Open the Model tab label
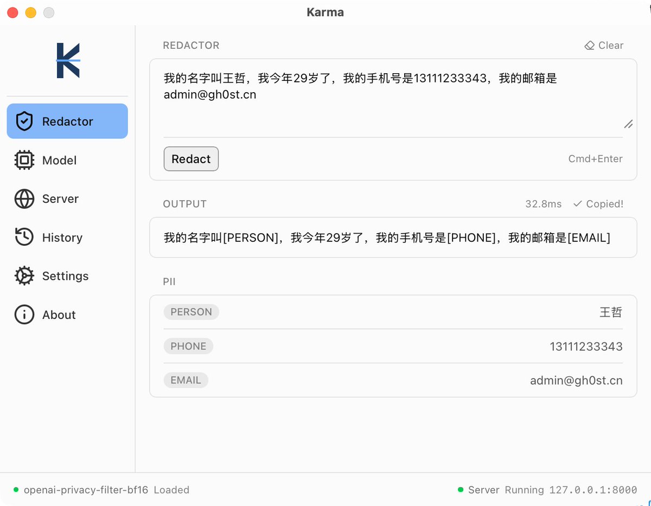 (59, 160)
